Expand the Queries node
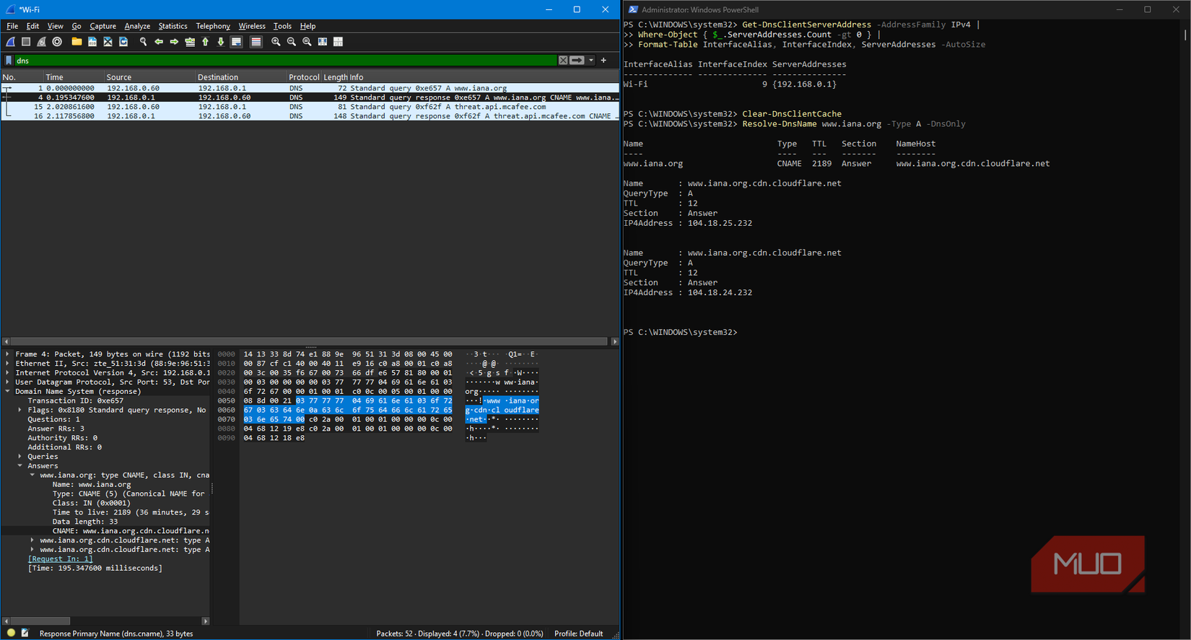The image size is (1191, 640). pyautogui.click(x=20, y=457)
